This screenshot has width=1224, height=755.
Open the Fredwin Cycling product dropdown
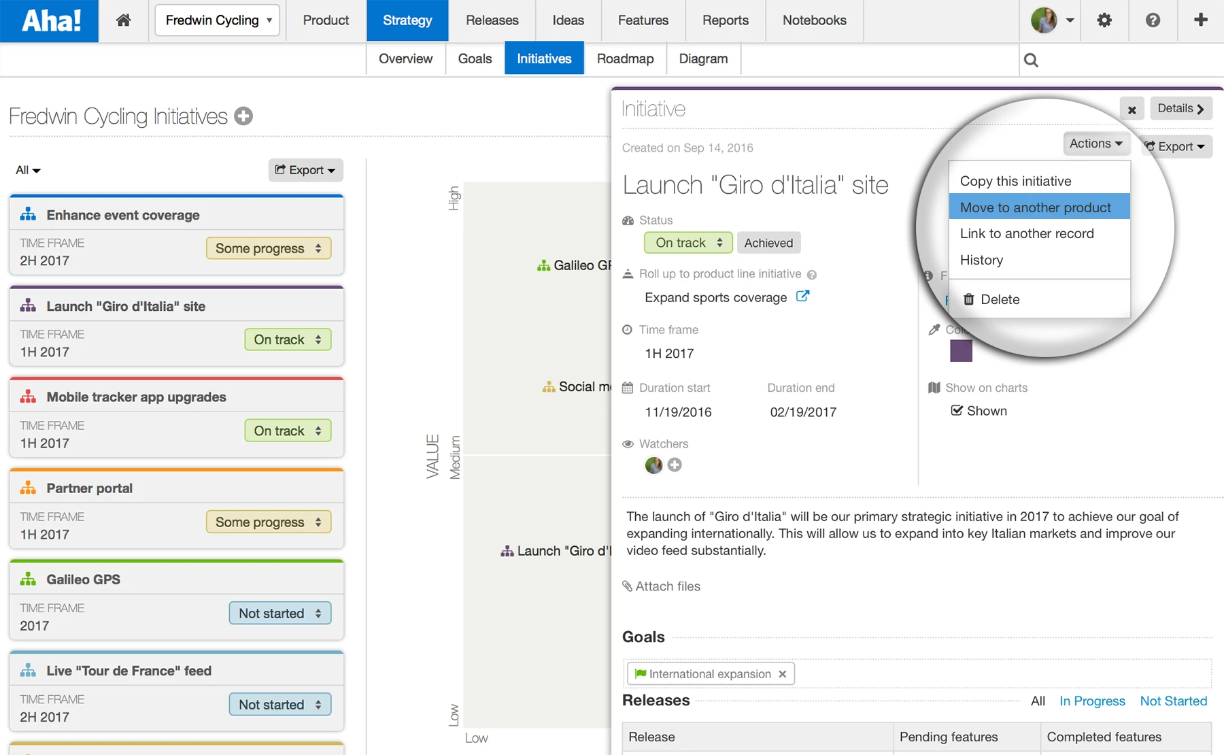[218, 20]
